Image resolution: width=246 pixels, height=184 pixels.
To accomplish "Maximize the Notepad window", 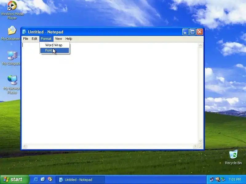I will click(192, 32).
